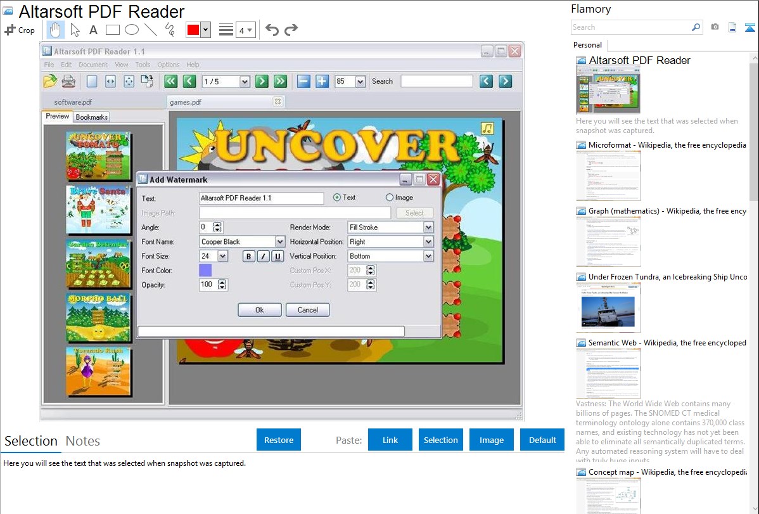Open the page number 1 / 5 dropdown
This screenshot has height=514, width=759.
tap(245, 81)
